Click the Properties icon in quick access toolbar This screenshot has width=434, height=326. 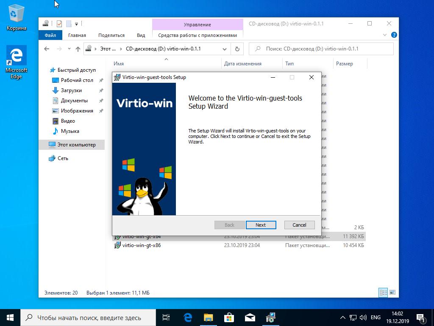(x=59, y=24)
